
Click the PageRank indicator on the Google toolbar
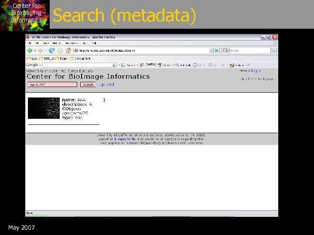click(151, 64)
